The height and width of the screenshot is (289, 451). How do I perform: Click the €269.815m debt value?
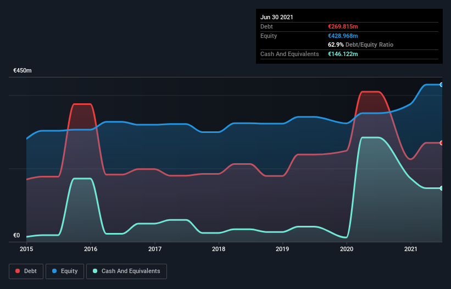(x=343, y=26)
